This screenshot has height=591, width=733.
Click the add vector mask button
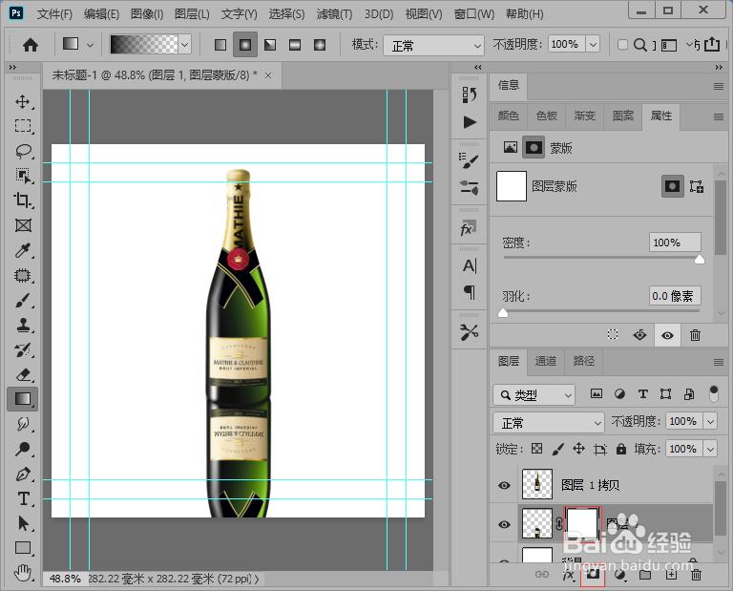click(x=697, y=186)
